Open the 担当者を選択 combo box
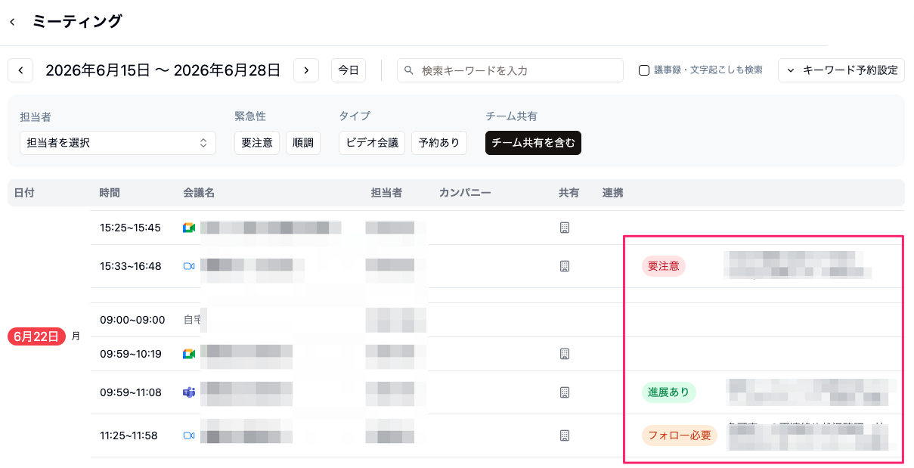Image resolution: width=914 pixels, height=468 pixels. 118,143
